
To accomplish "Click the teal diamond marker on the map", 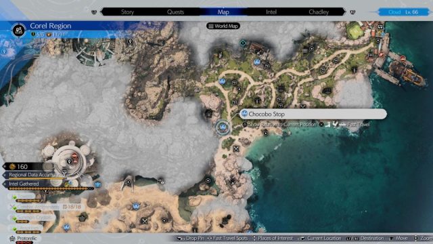I will [243, 43].
